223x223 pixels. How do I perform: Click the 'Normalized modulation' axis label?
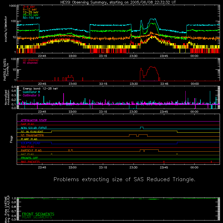[7, 97]
